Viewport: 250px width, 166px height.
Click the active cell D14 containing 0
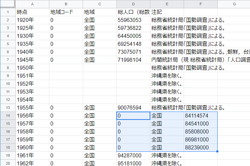point(133,116)
